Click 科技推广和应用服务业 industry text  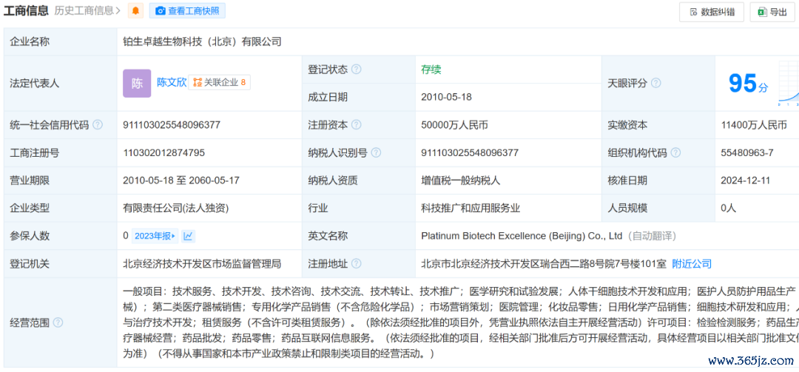[471, 208]
